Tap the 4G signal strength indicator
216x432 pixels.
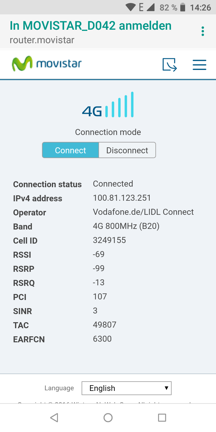pos(108,105)
